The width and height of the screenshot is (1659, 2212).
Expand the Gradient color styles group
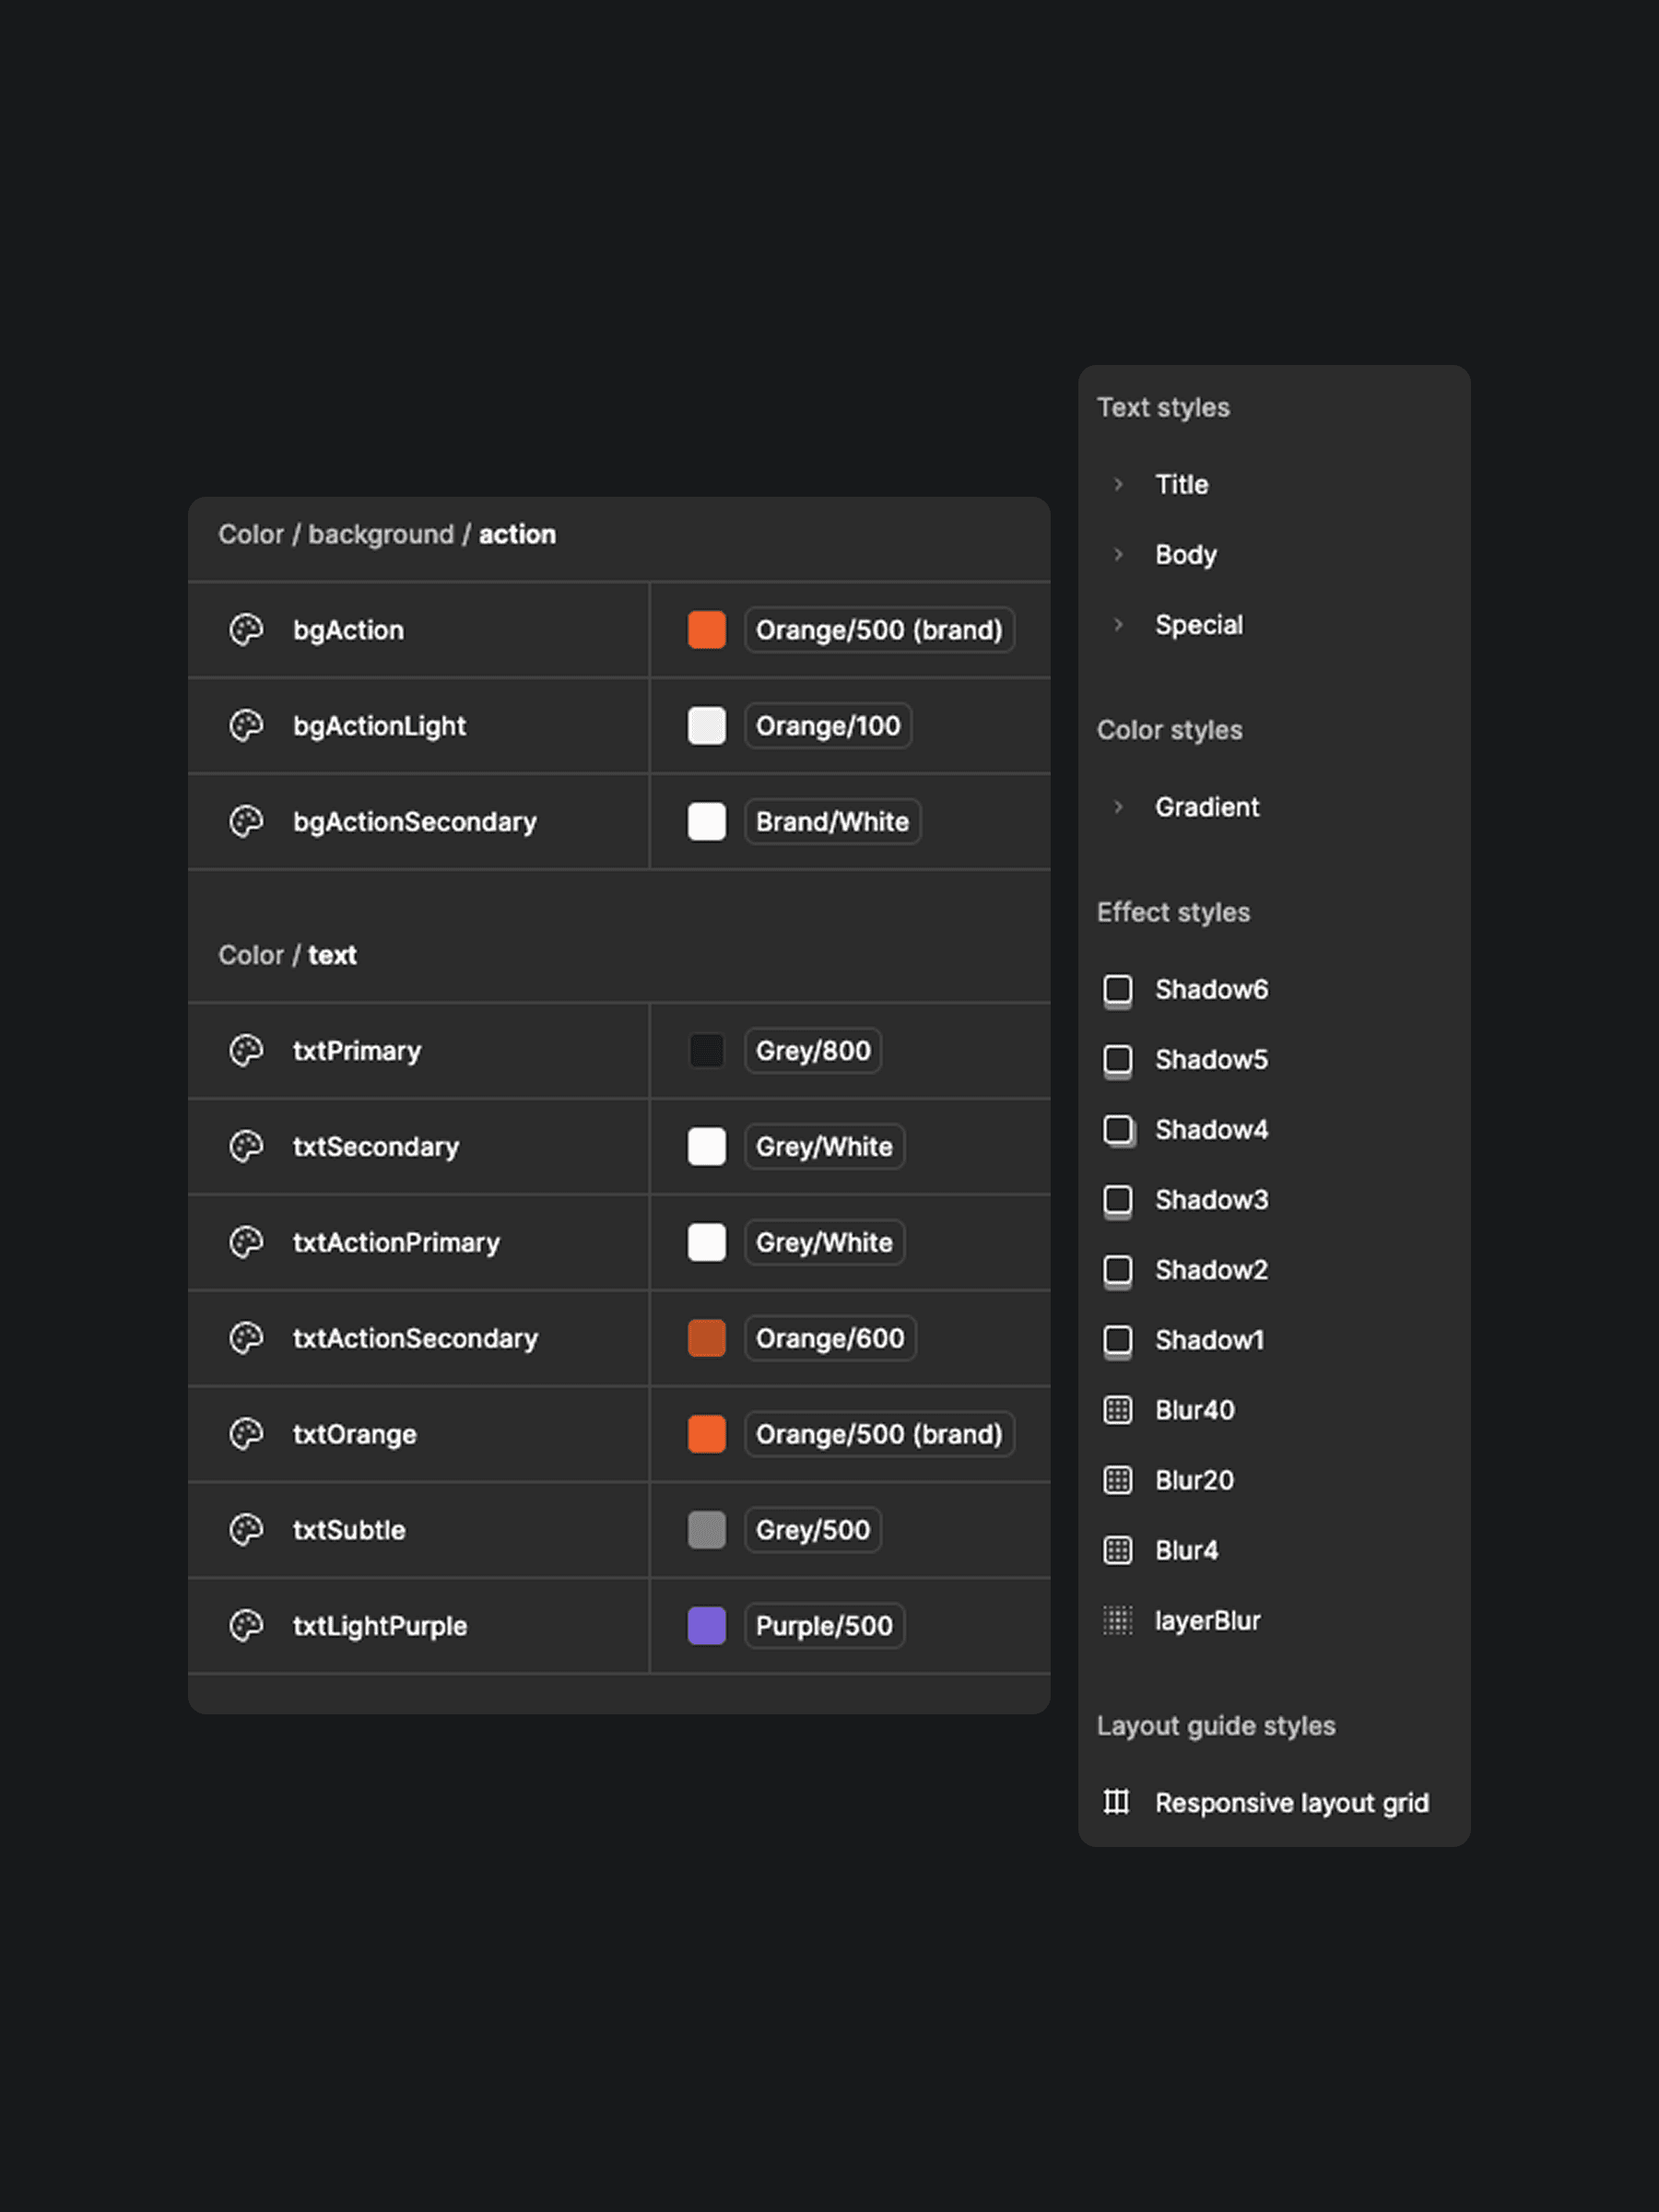click(1118, 806)
